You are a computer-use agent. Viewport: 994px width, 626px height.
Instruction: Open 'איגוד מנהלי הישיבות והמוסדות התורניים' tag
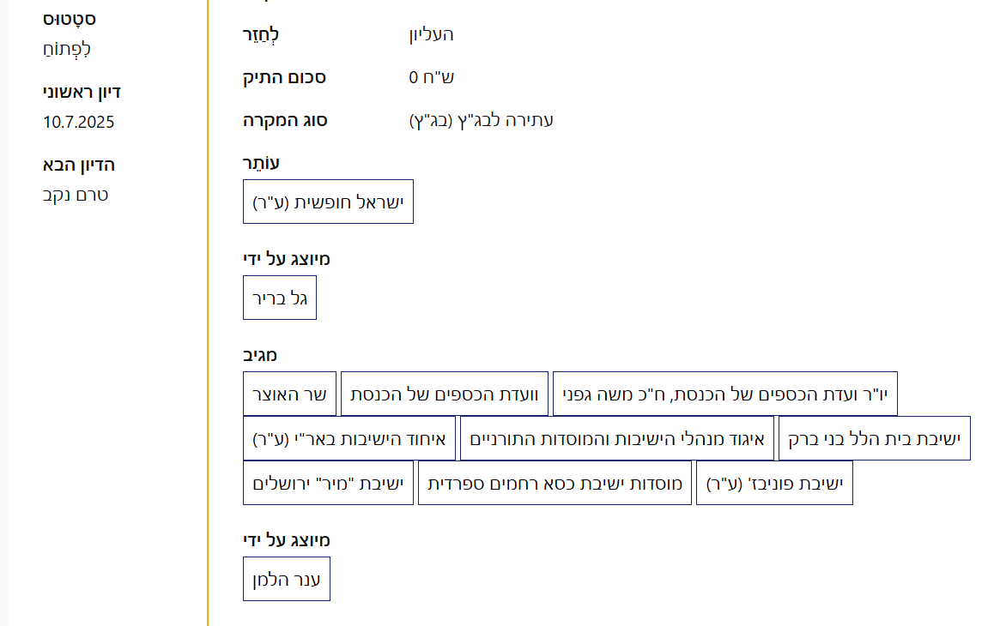click(x=617, y=437)
